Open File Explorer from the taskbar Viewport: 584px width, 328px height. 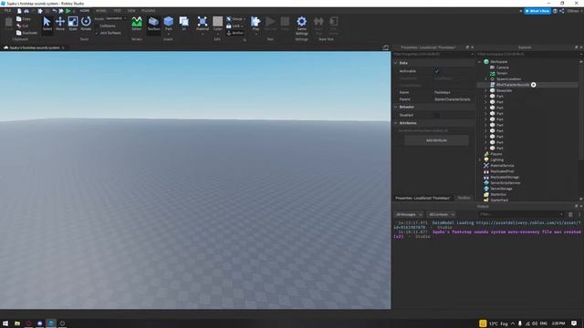tap(17, 323)
